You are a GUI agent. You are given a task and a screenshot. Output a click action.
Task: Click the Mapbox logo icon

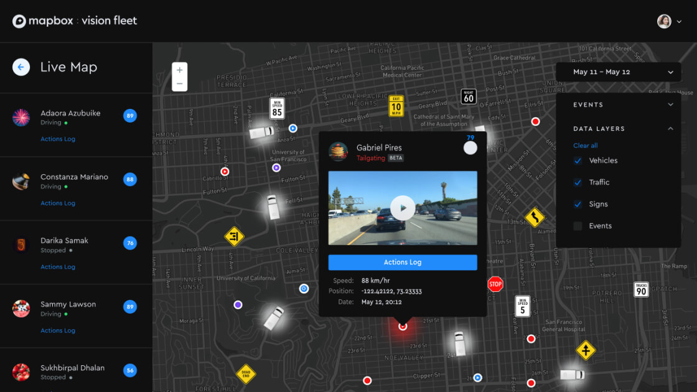pyautogui.click(x=19, y=21)
